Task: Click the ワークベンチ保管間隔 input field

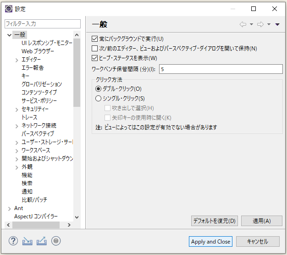Action: (x=221, y=69)
